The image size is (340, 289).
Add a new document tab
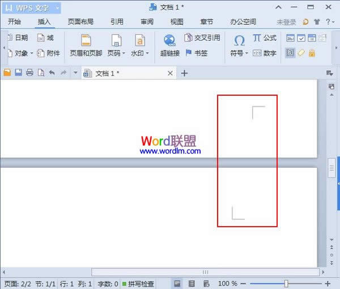tap(184, 73)
